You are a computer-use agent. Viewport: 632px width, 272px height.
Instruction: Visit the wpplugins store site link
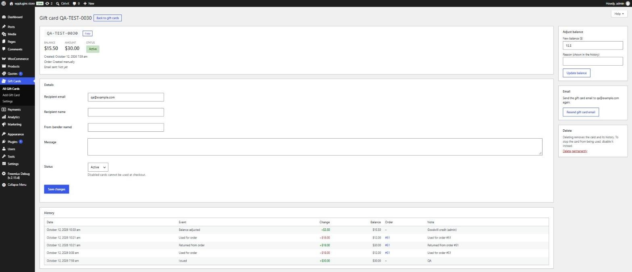22,3
